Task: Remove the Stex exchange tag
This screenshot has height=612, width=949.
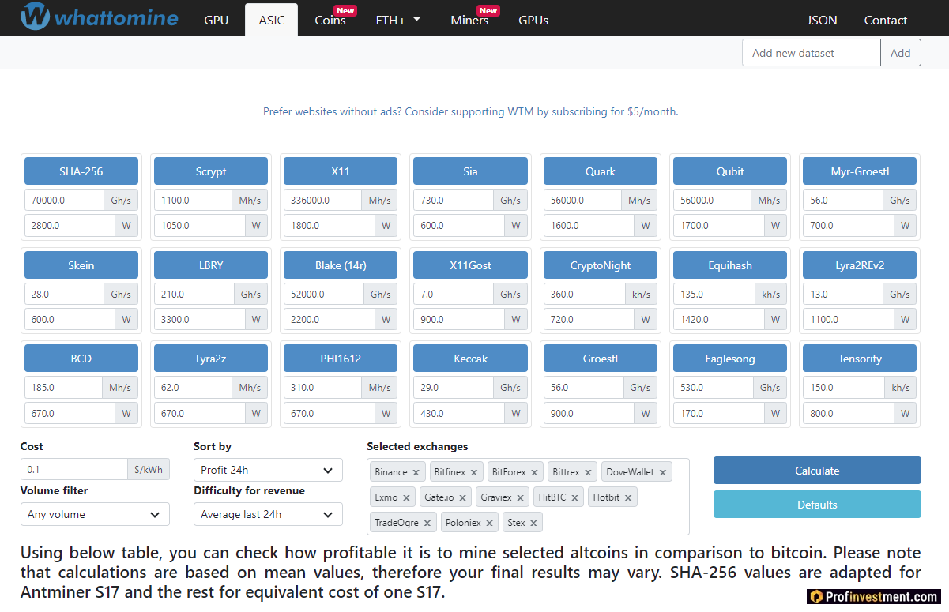Action: tap(533, 523)
